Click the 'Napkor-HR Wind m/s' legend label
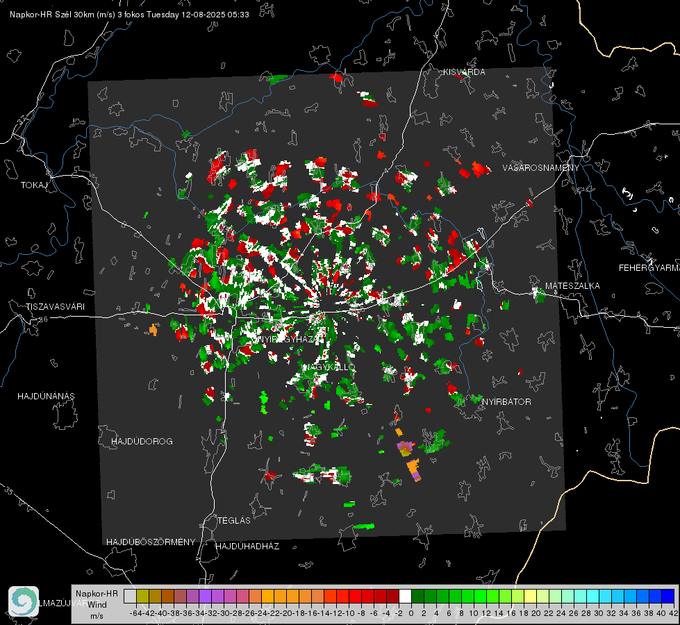Viewport: 680px width, 625px height. (x=97, y=604)
